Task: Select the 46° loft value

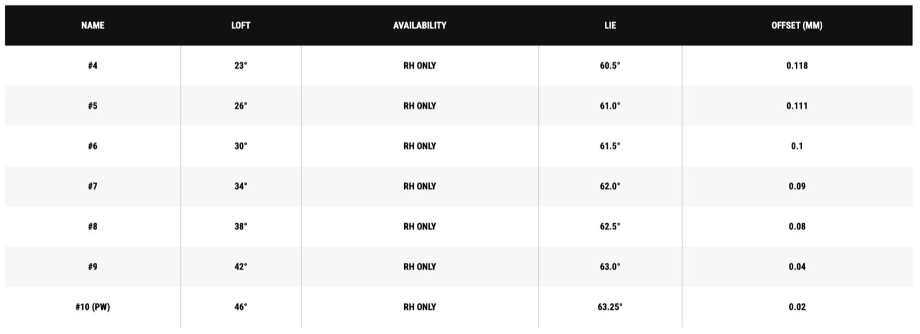Action: tap(240, 306)
